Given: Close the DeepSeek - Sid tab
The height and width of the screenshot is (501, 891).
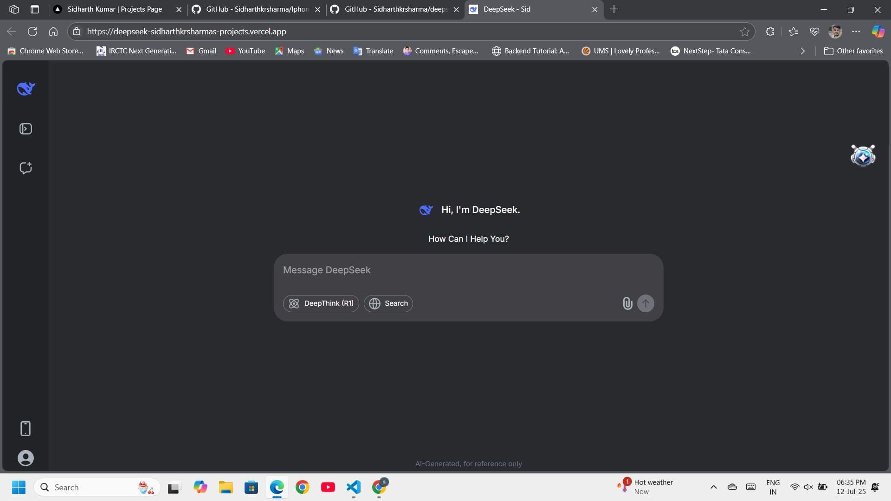Looking at the screenshot, I should click(595, 9).
